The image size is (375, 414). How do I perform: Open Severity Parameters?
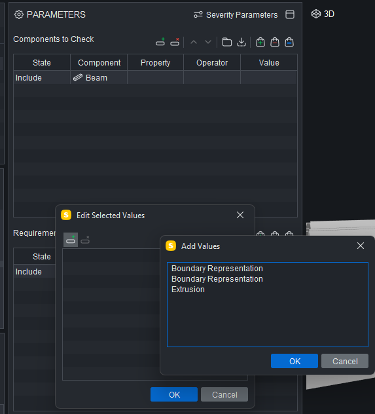pos(236,15)
